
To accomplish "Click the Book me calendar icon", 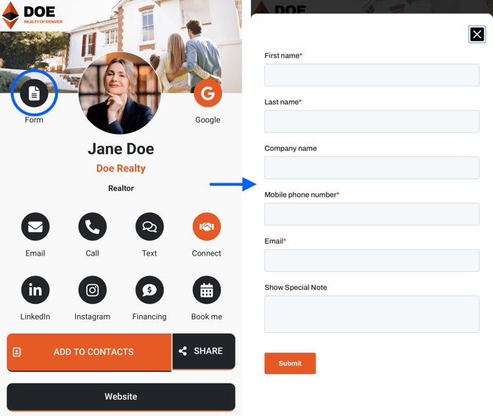I will [207, 290].
